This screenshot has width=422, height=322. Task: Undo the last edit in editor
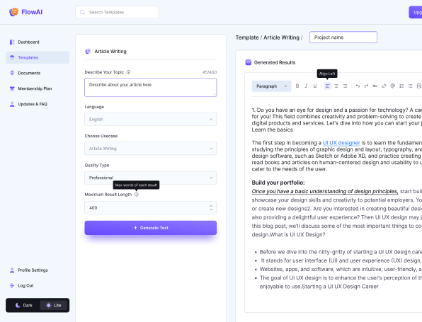[x=358, y=86]
